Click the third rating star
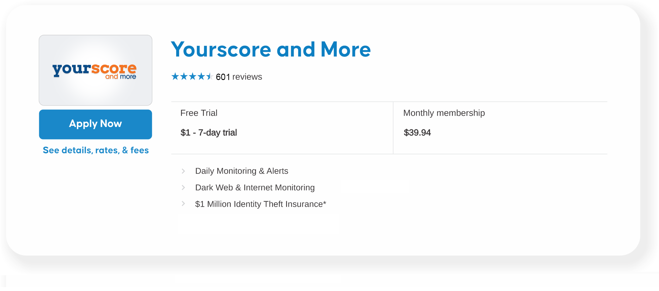 [x=193, y=76]
